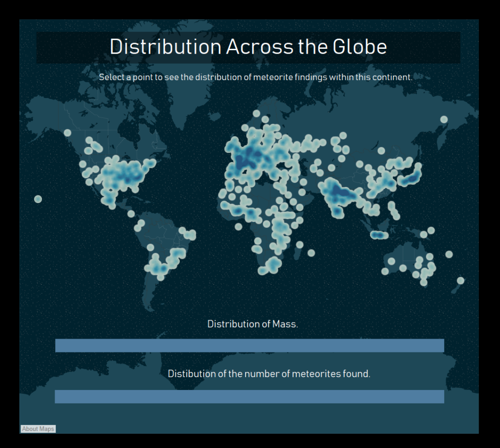
Task: Click the 'Distribution Across the Globe' title
Action: pos(248,47)
